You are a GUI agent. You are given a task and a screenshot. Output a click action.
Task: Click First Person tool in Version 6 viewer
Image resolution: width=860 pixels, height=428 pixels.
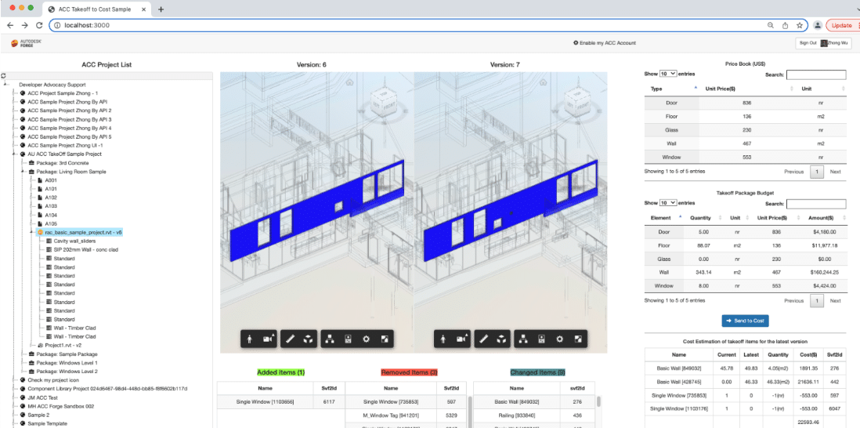tap(250, 339)
